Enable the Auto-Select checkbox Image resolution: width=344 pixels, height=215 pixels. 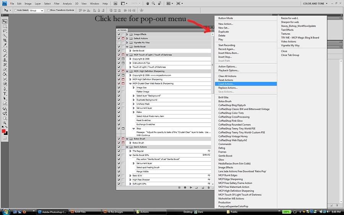[x=15, y=10]
